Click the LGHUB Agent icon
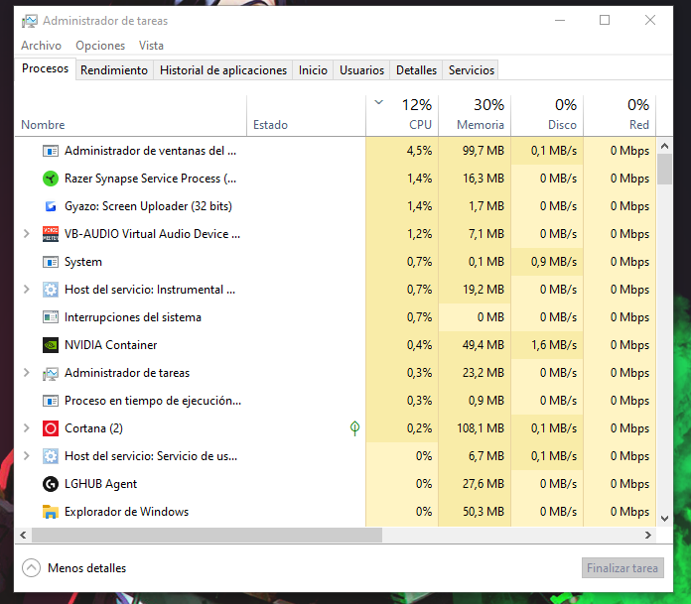This screenshot has height=604, width=691. click(x=51, y=484)
